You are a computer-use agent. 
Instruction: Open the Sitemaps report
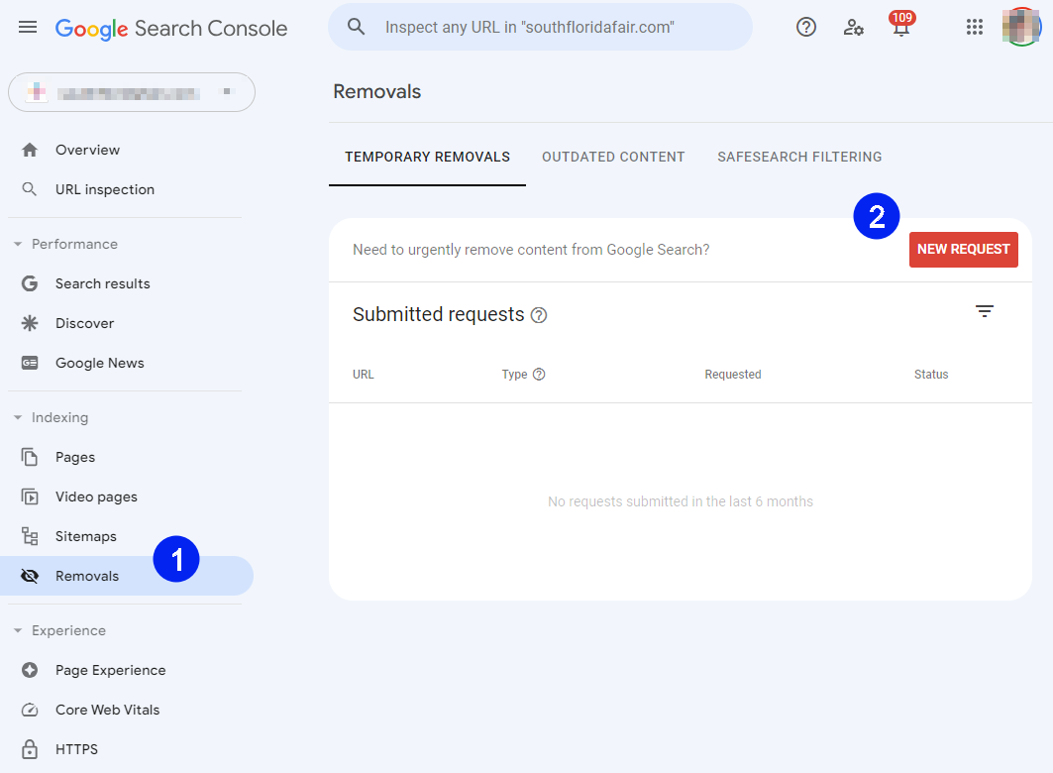86,536
